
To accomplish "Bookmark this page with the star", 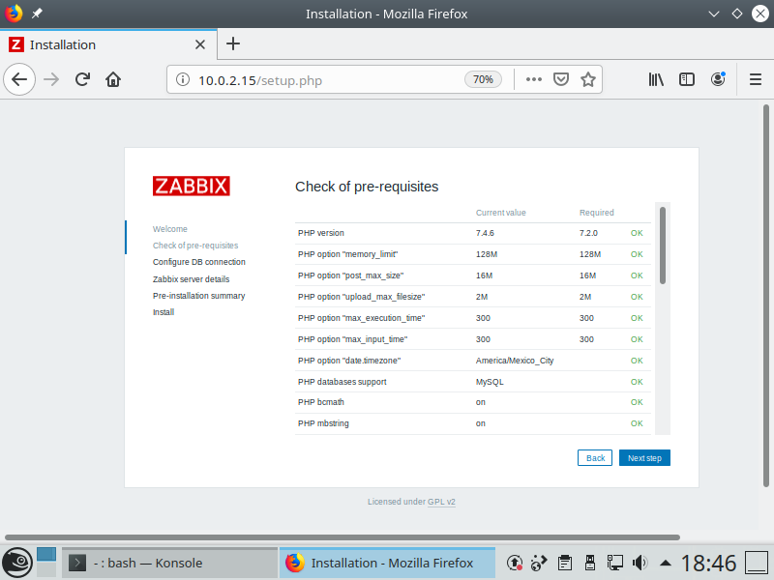I will (588, 79).
